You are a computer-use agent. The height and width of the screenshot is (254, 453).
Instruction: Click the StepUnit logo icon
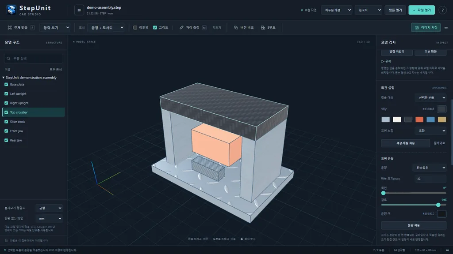(x=11, y=10)
